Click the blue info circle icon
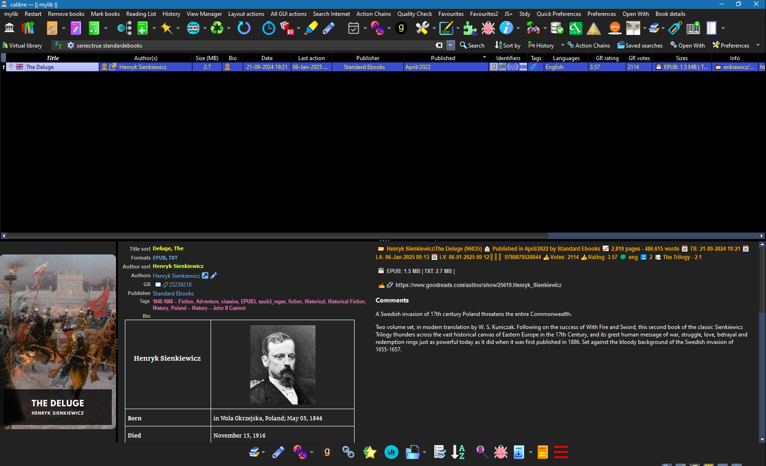The width and height of the screenshot is (766, 466). pyautogui.click(x=506, y=28)
